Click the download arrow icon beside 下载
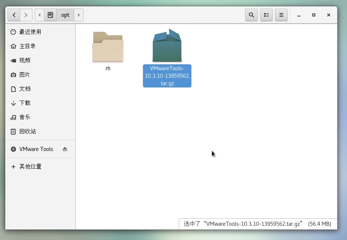The height and width of the screenshot is (240, 347). (x=13, y=103)
